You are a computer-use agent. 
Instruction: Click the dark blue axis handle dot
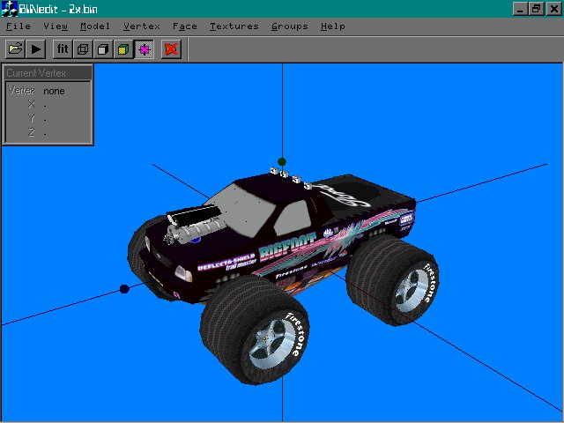(124, 289)
